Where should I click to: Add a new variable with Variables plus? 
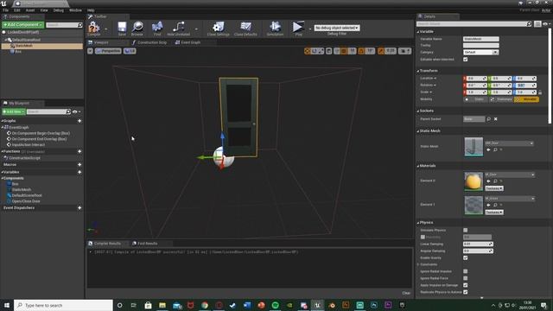(x=79, y=172)
